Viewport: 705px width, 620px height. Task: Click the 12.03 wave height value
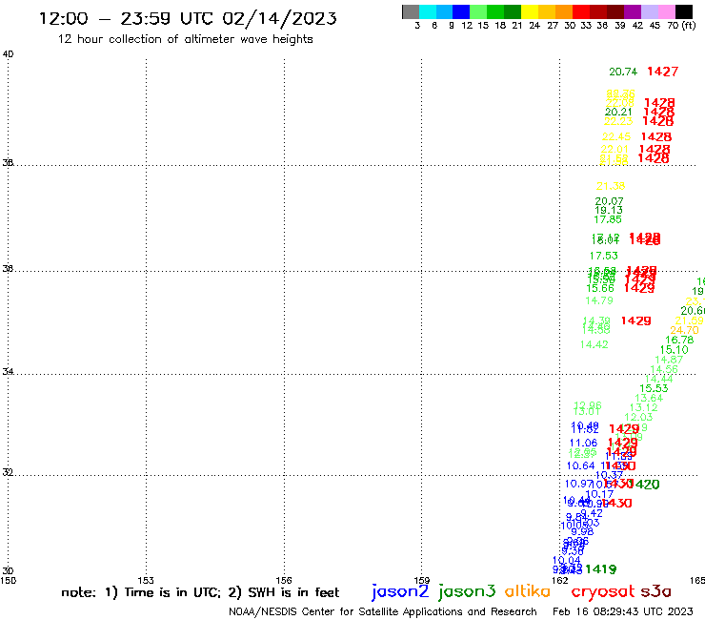click(x=638, y=417)
